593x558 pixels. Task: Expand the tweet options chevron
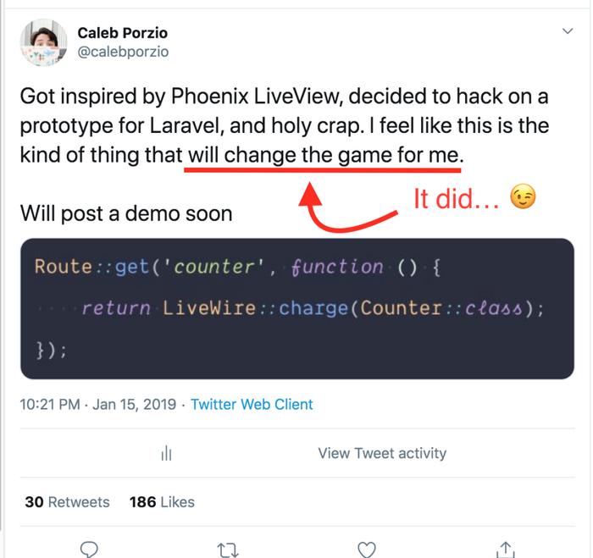point(568,31)
